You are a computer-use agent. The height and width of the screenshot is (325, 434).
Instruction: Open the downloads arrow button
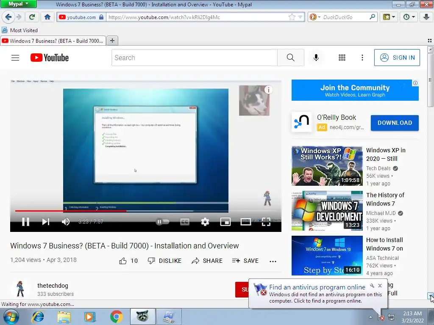tap(426, 17)
